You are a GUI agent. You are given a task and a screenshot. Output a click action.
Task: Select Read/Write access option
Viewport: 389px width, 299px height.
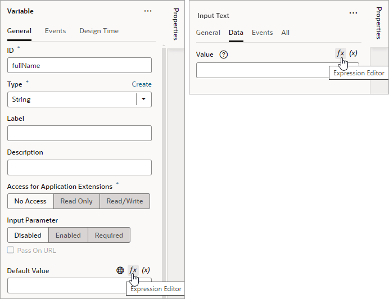(125, 201)
